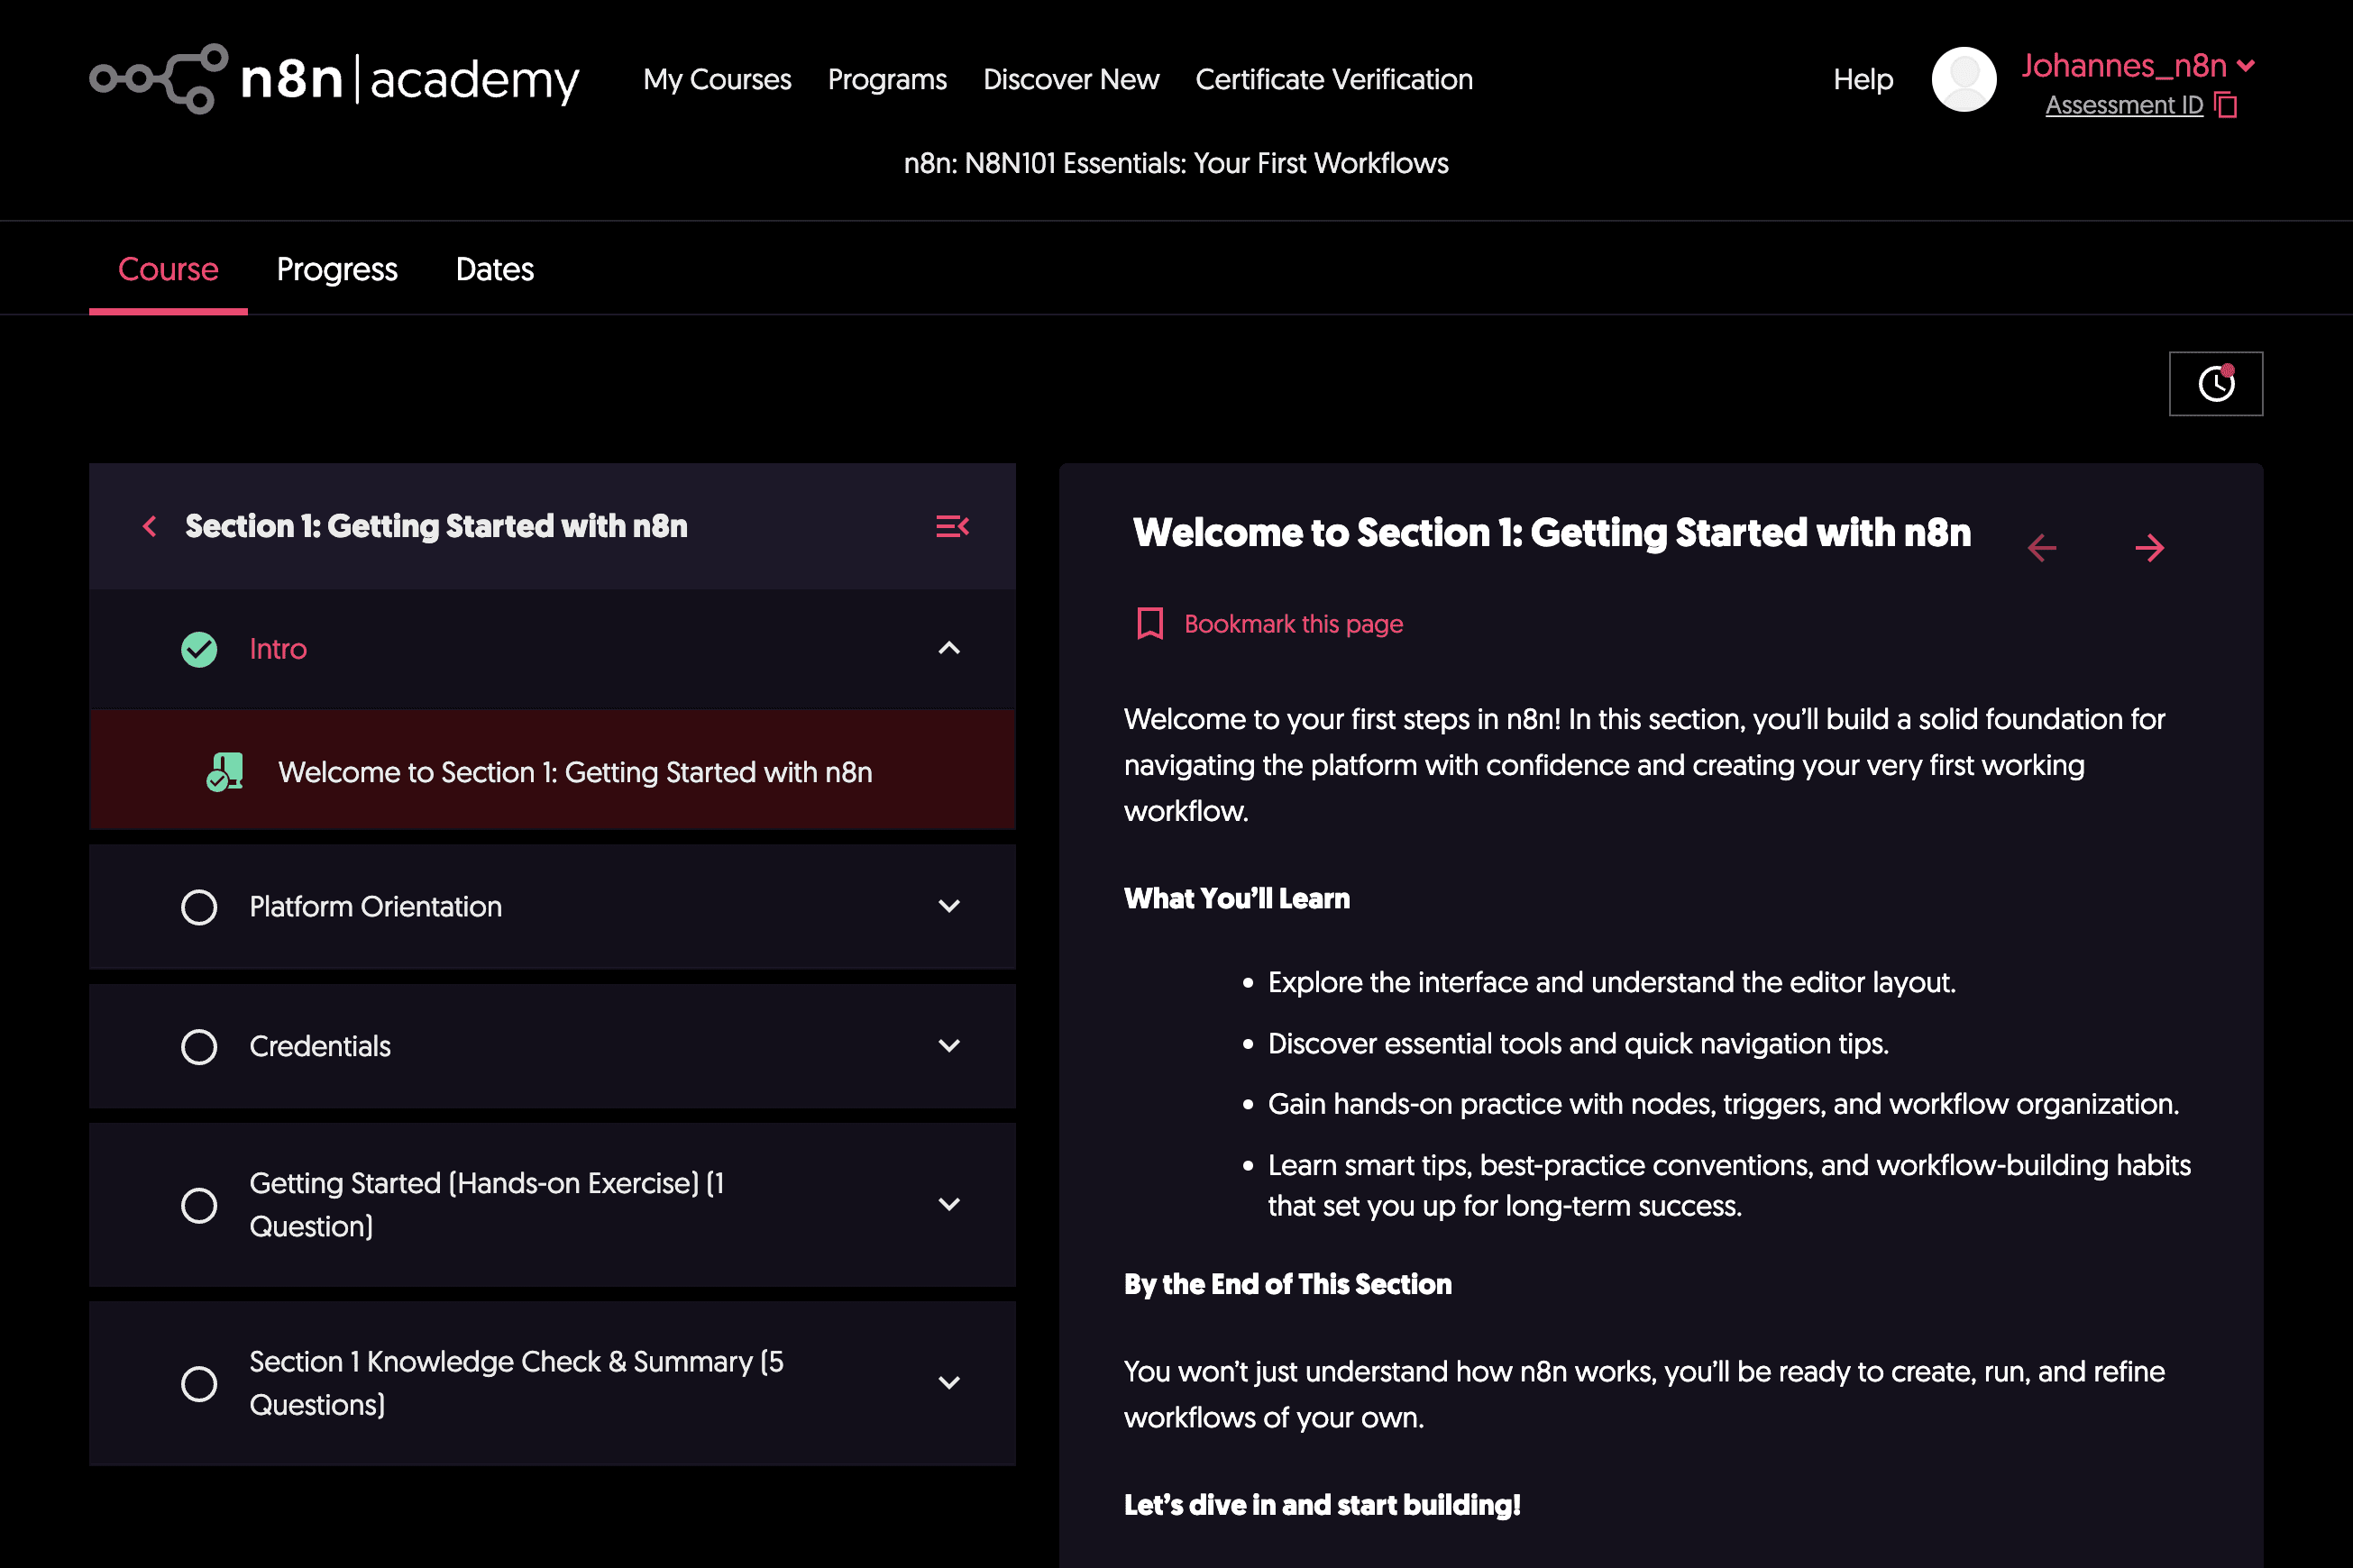
Task: Click the Assessment ID link
Action: [2124, 105]
